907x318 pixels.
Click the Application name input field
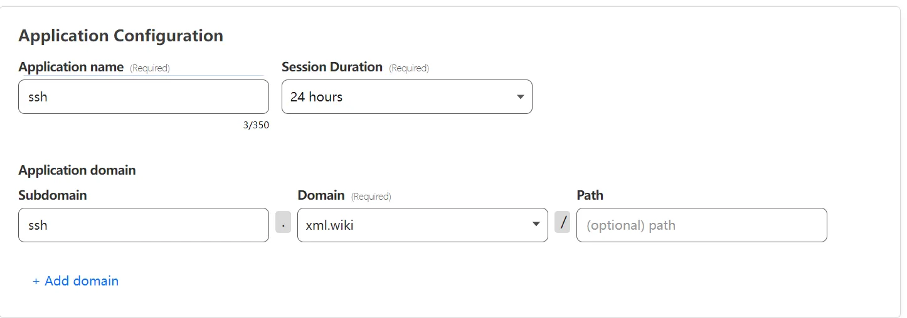[x=143, y=97]
